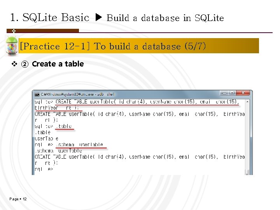Click the underlined 'birthYear int' text
Viewport: 280px width, 210px height.
tap(57, 108)
